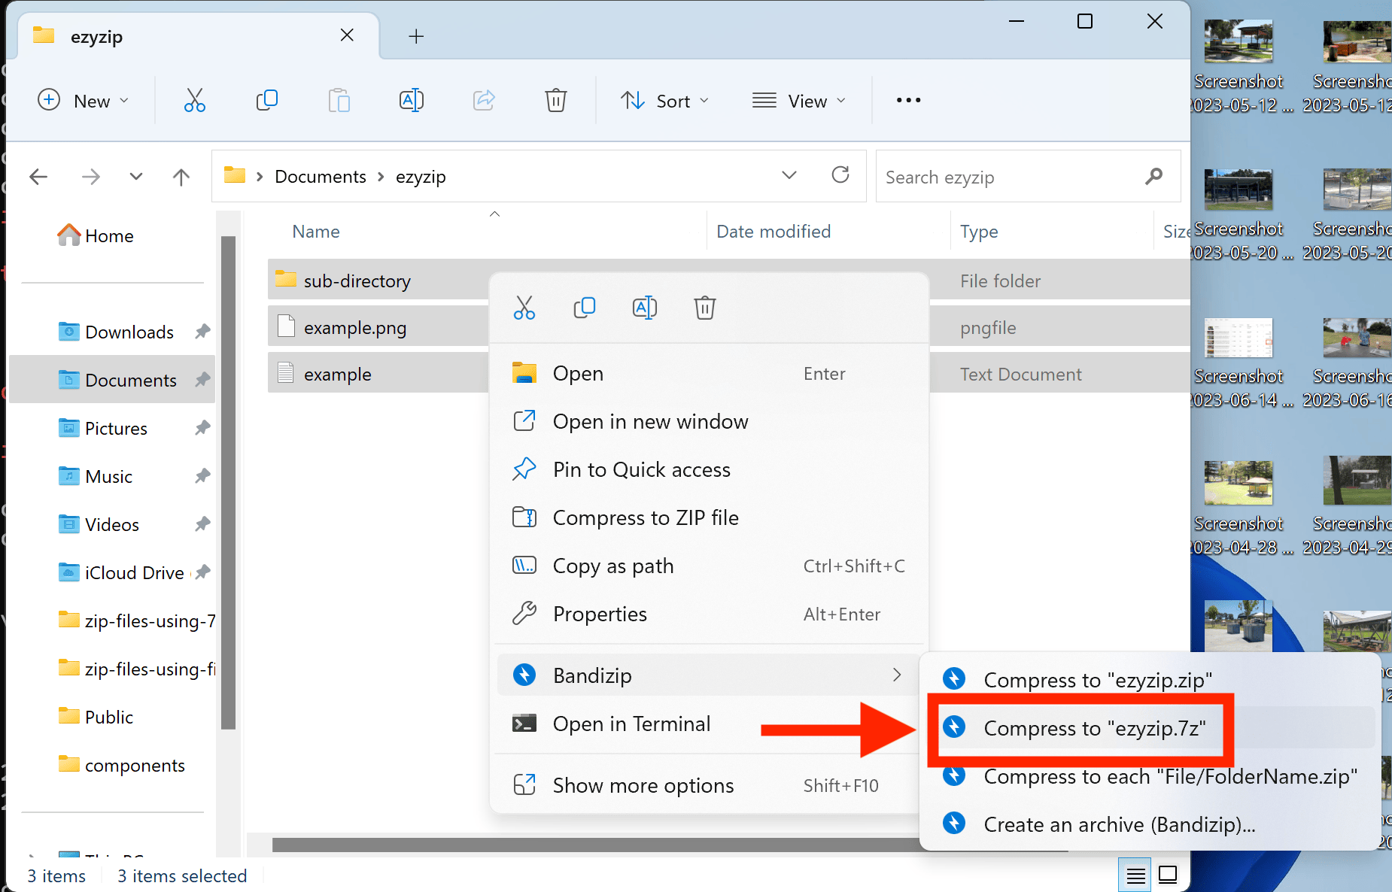Navigate up one folder level
This screenshot has width=1392, height=892.
coord(181,176)
